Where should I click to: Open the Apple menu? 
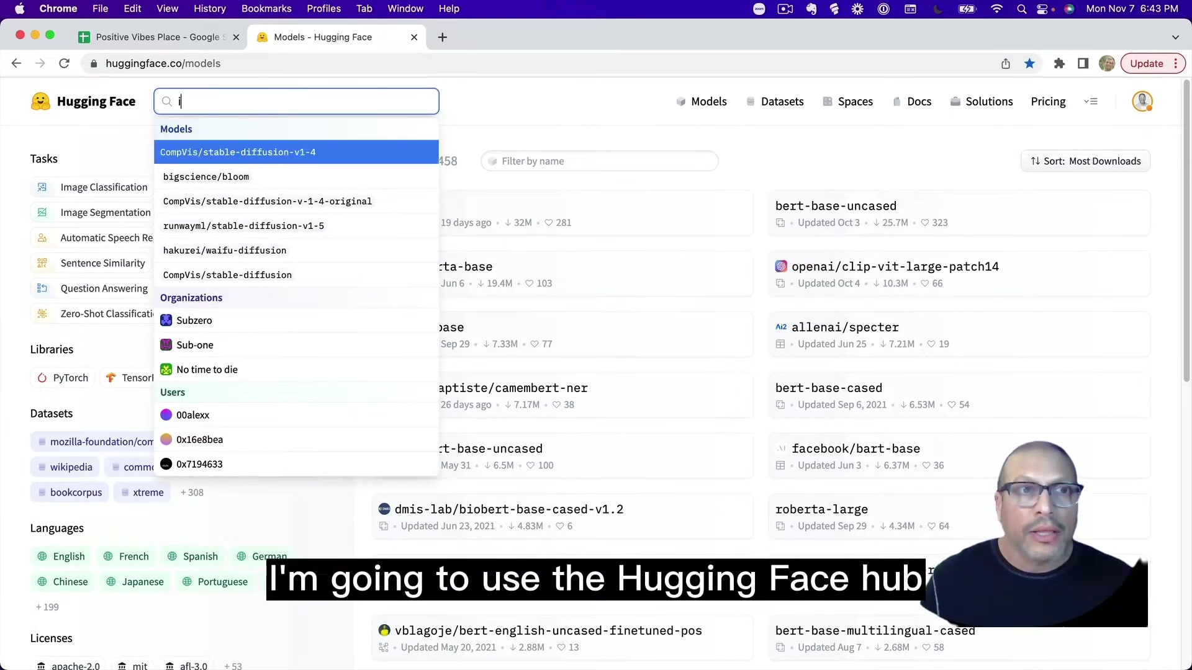[x=19, y=9]
